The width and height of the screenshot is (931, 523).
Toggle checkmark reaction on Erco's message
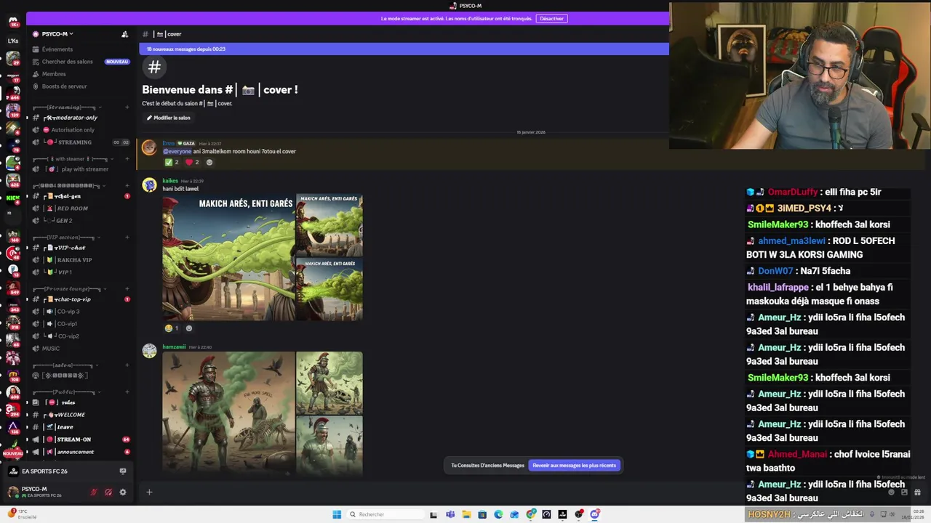pyautogui.click(x=172, y=162)
